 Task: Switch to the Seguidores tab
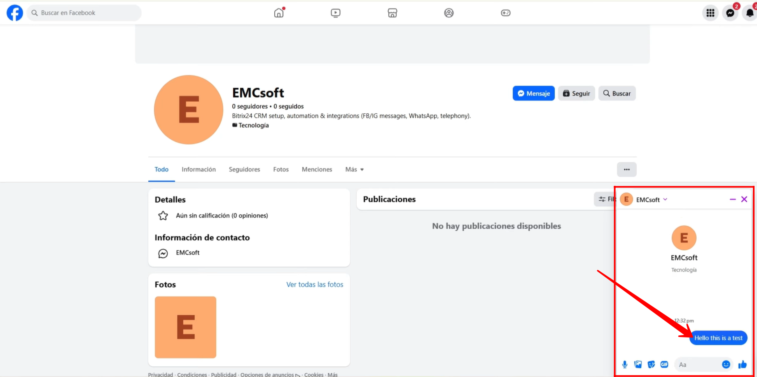click(244, 169)
